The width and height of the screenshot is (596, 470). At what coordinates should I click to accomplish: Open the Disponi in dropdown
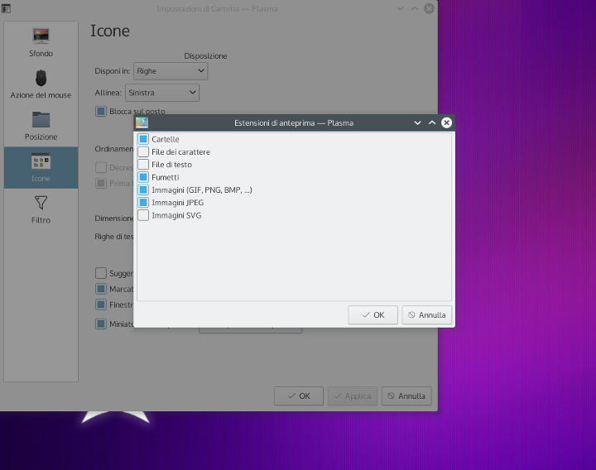pyautogui.click(x=171, y=71)
